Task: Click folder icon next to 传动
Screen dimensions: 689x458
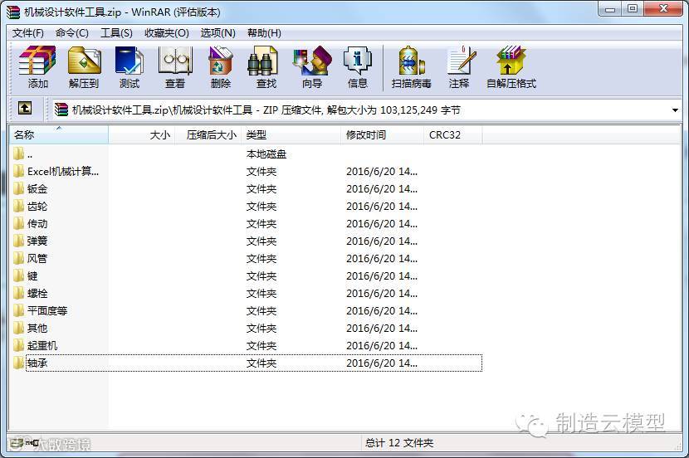Action: click(x=18, y=223)
